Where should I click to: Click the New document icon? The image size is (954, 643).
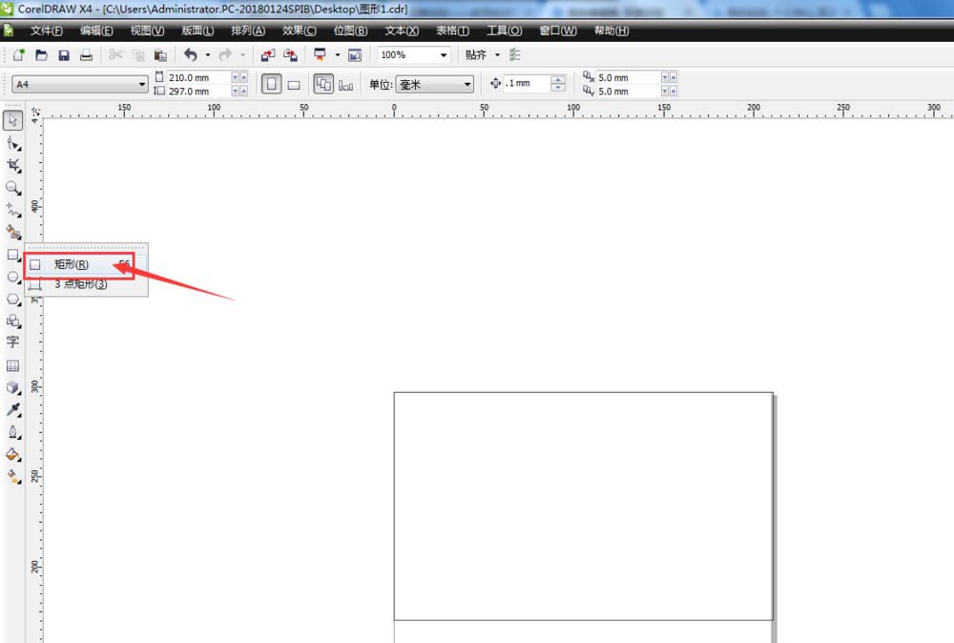[19, 54]
